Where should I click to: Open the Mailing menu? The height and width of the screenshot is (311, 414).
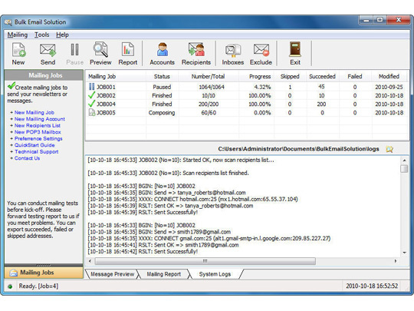click(x=18, y=35)
